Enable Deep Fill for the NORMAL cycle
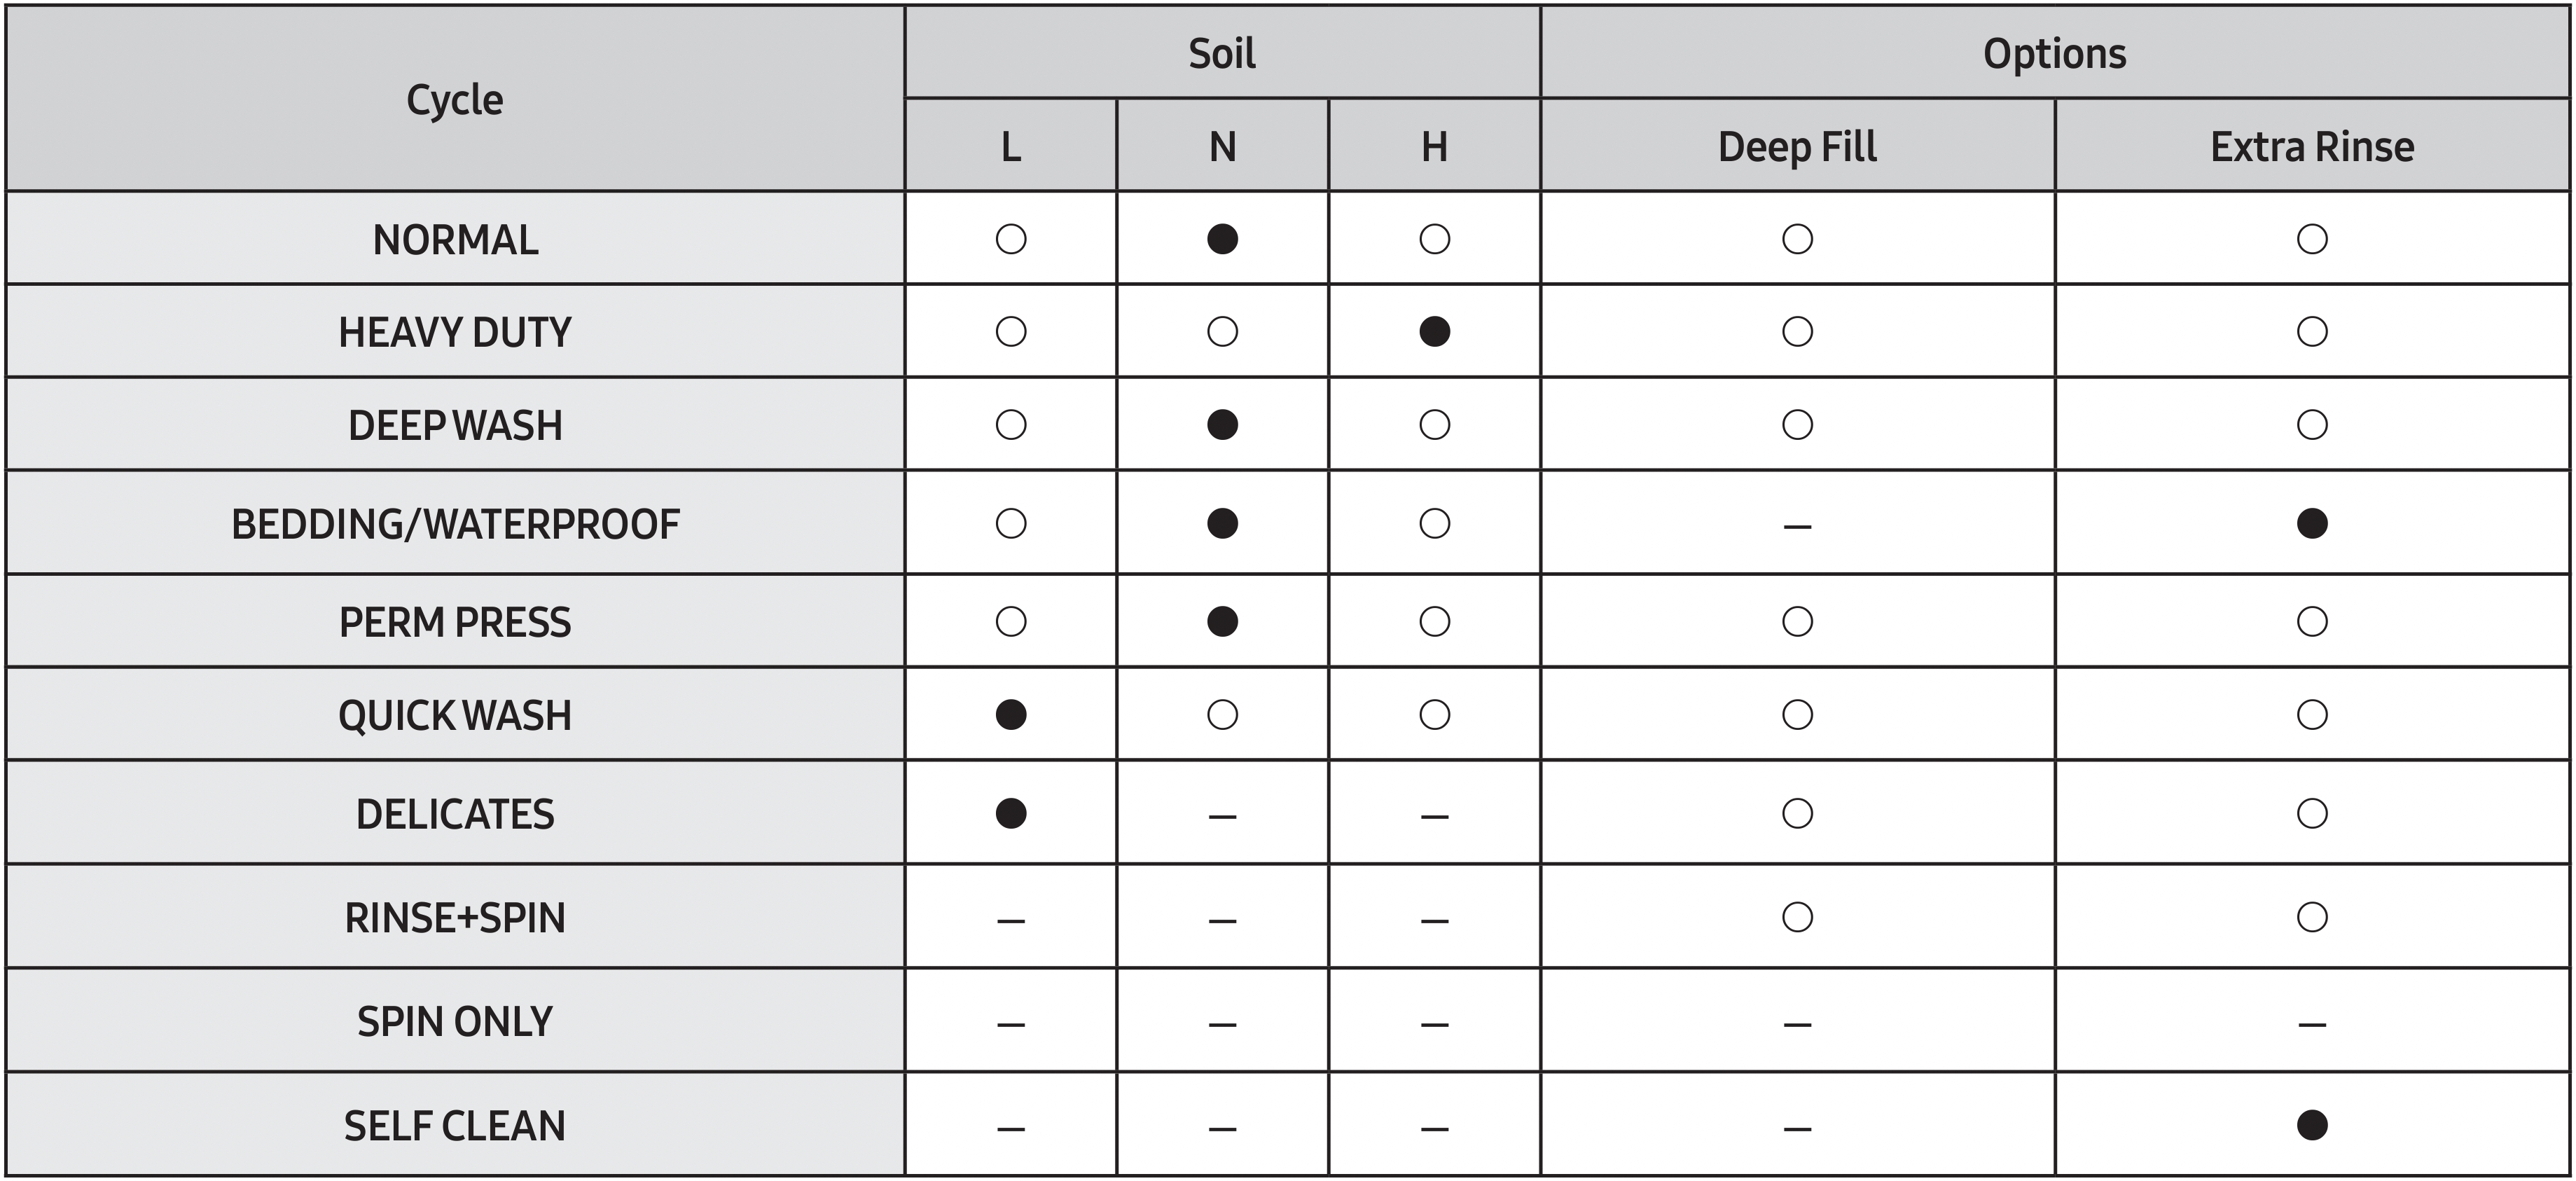The height and width of the screenshot is (1181, 2576). [x=1797, y=239]
